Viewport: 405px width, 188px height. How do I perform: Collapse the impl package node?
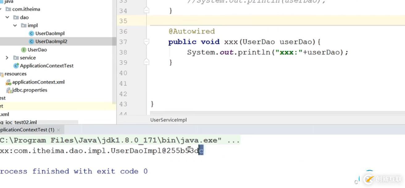15,26
